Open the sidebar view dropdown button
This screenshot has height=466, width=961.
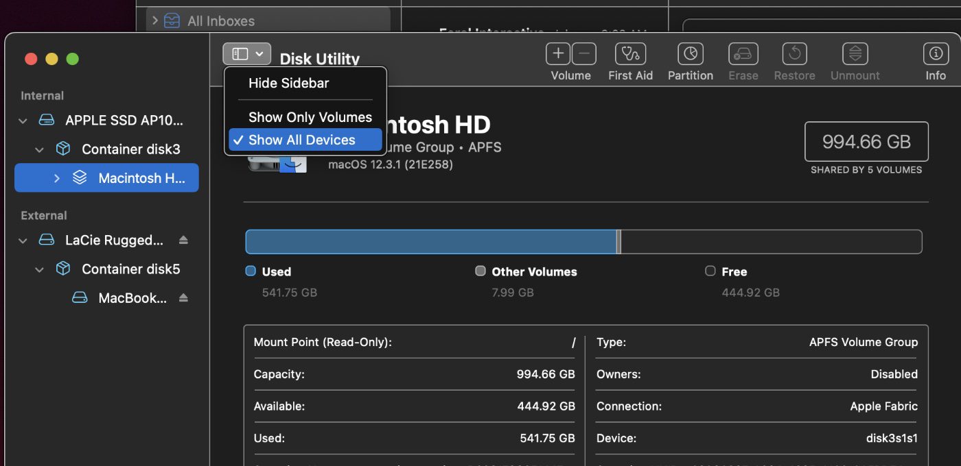(246, 53)
